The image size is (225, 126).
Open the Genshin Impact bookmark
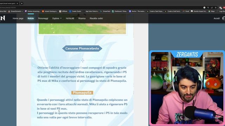point(199,11)
